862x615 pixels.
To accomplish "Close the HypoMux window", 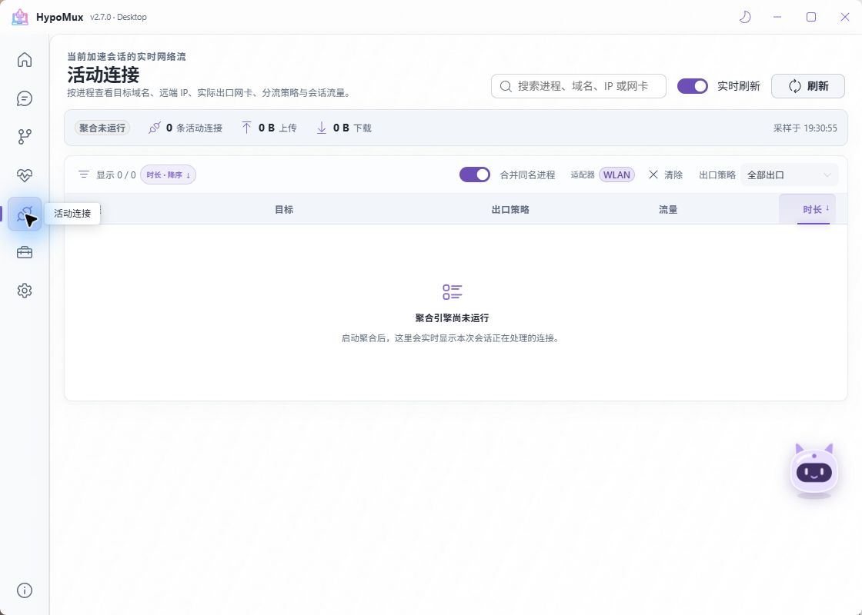I will [x=845, y=17].
